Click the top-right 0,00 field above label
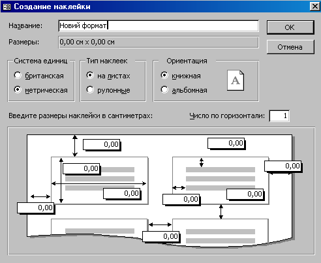321x263 pixels. [226, 143]
